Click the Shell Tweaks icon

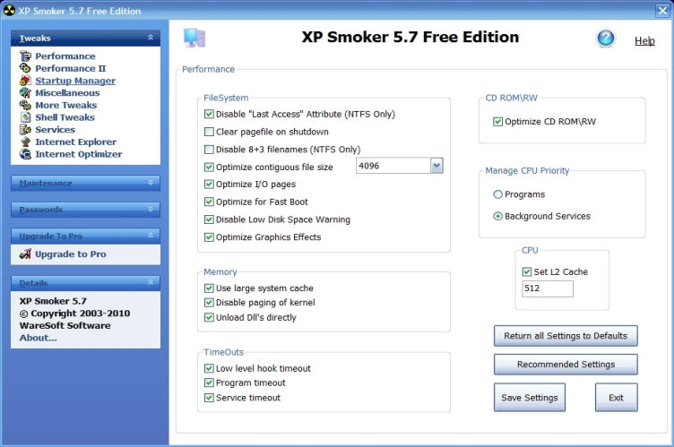point(25,117)
